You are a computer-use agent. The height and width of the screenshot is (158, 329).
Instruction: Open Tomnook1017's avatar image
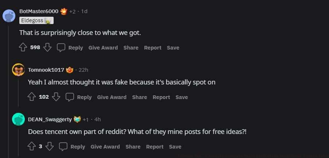coord(18,70)
